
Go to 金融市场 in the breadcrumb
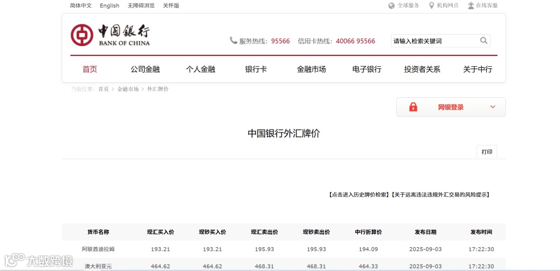click(x=128, y=89)
